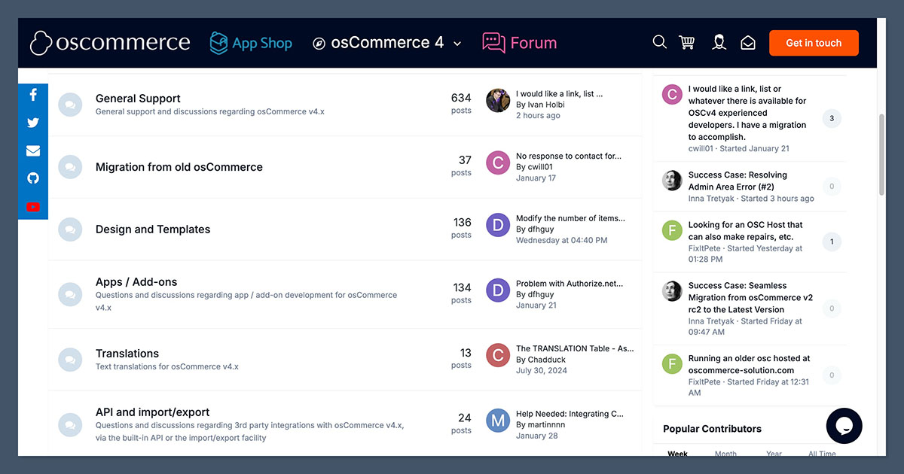
Task: Open the Migration from old osCommerce forum
Action: point(179,167)
